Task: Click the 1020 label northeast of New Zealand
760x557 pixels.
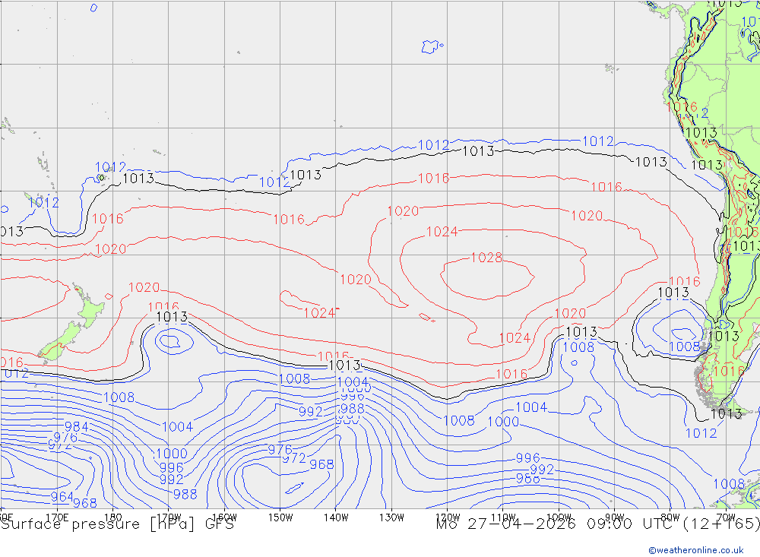Action: point(144,287)
